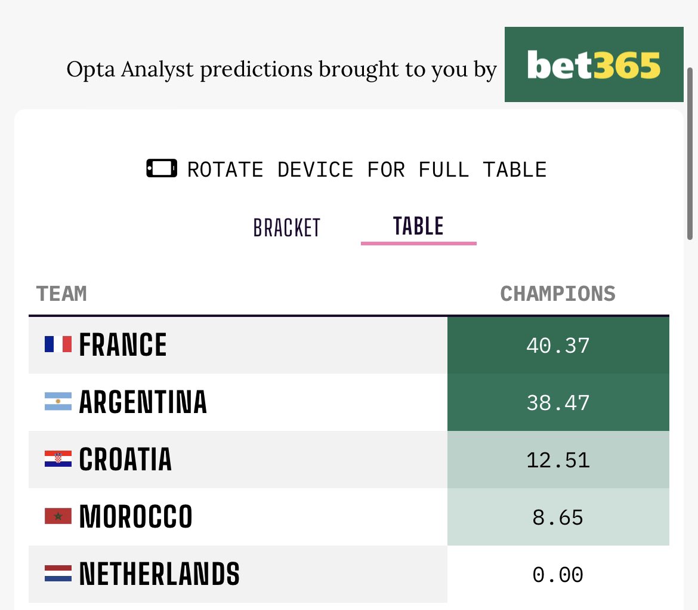Image resolution: width=698 pixels, height=610 pixels.
Task: Click the Croatia flag icon
Action: [x=58, y=458]
